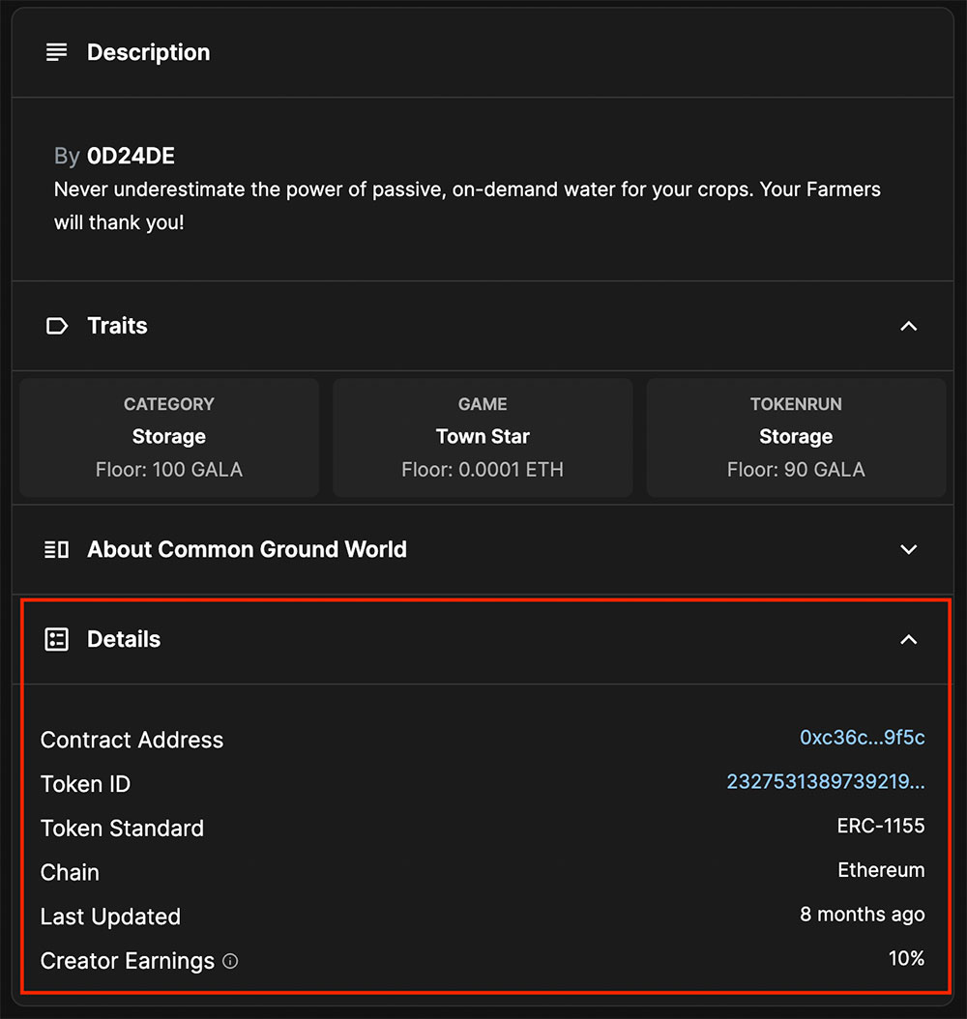
Task: Open creator 0D24DE profile link
Action: pyautogui.click(x=131, y=156)
